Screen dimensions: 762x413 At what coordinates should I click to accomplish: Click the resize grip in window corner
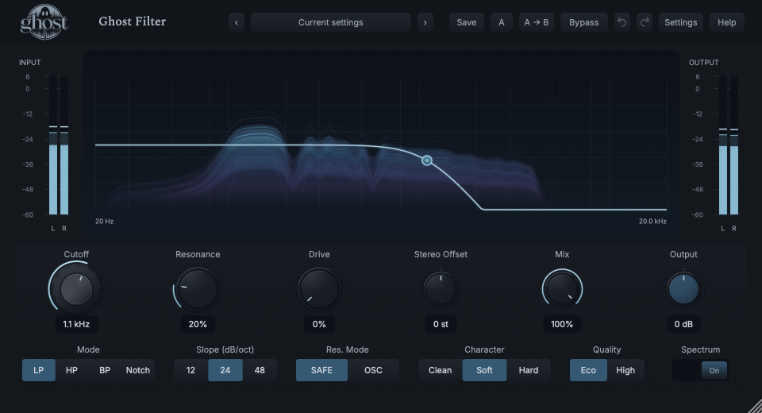754,405
